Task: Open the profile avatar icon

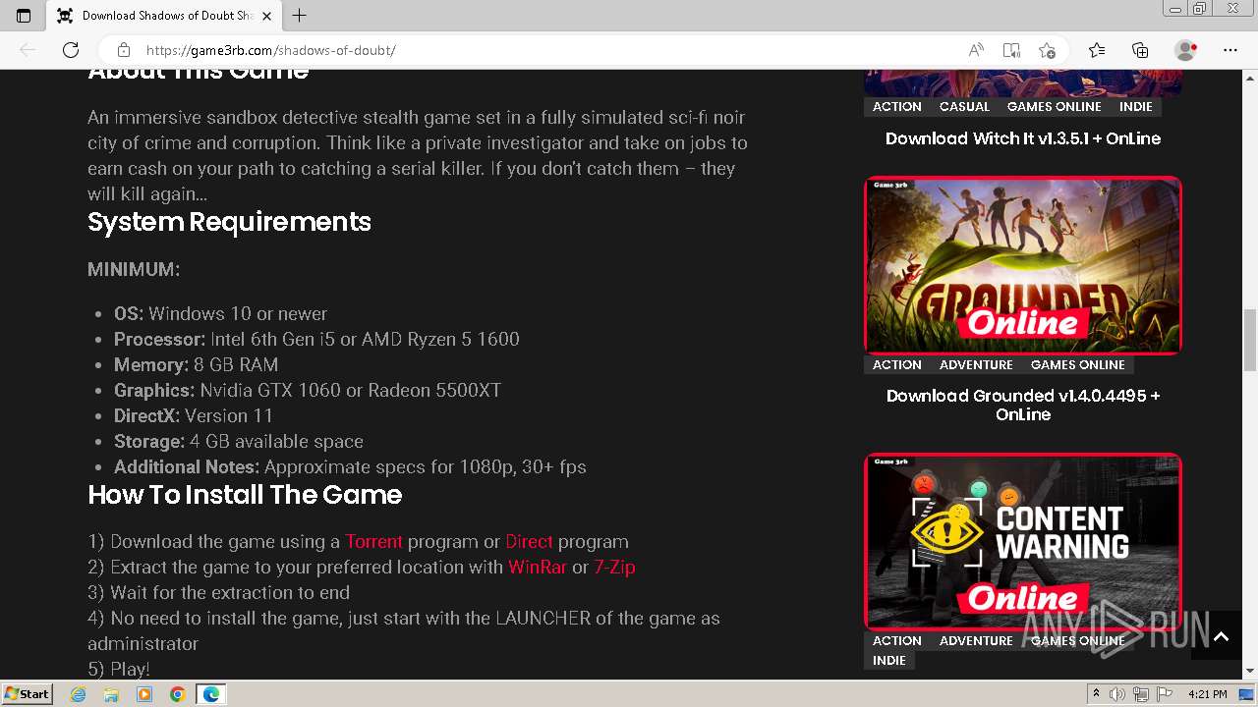Action: [1186, 50]
